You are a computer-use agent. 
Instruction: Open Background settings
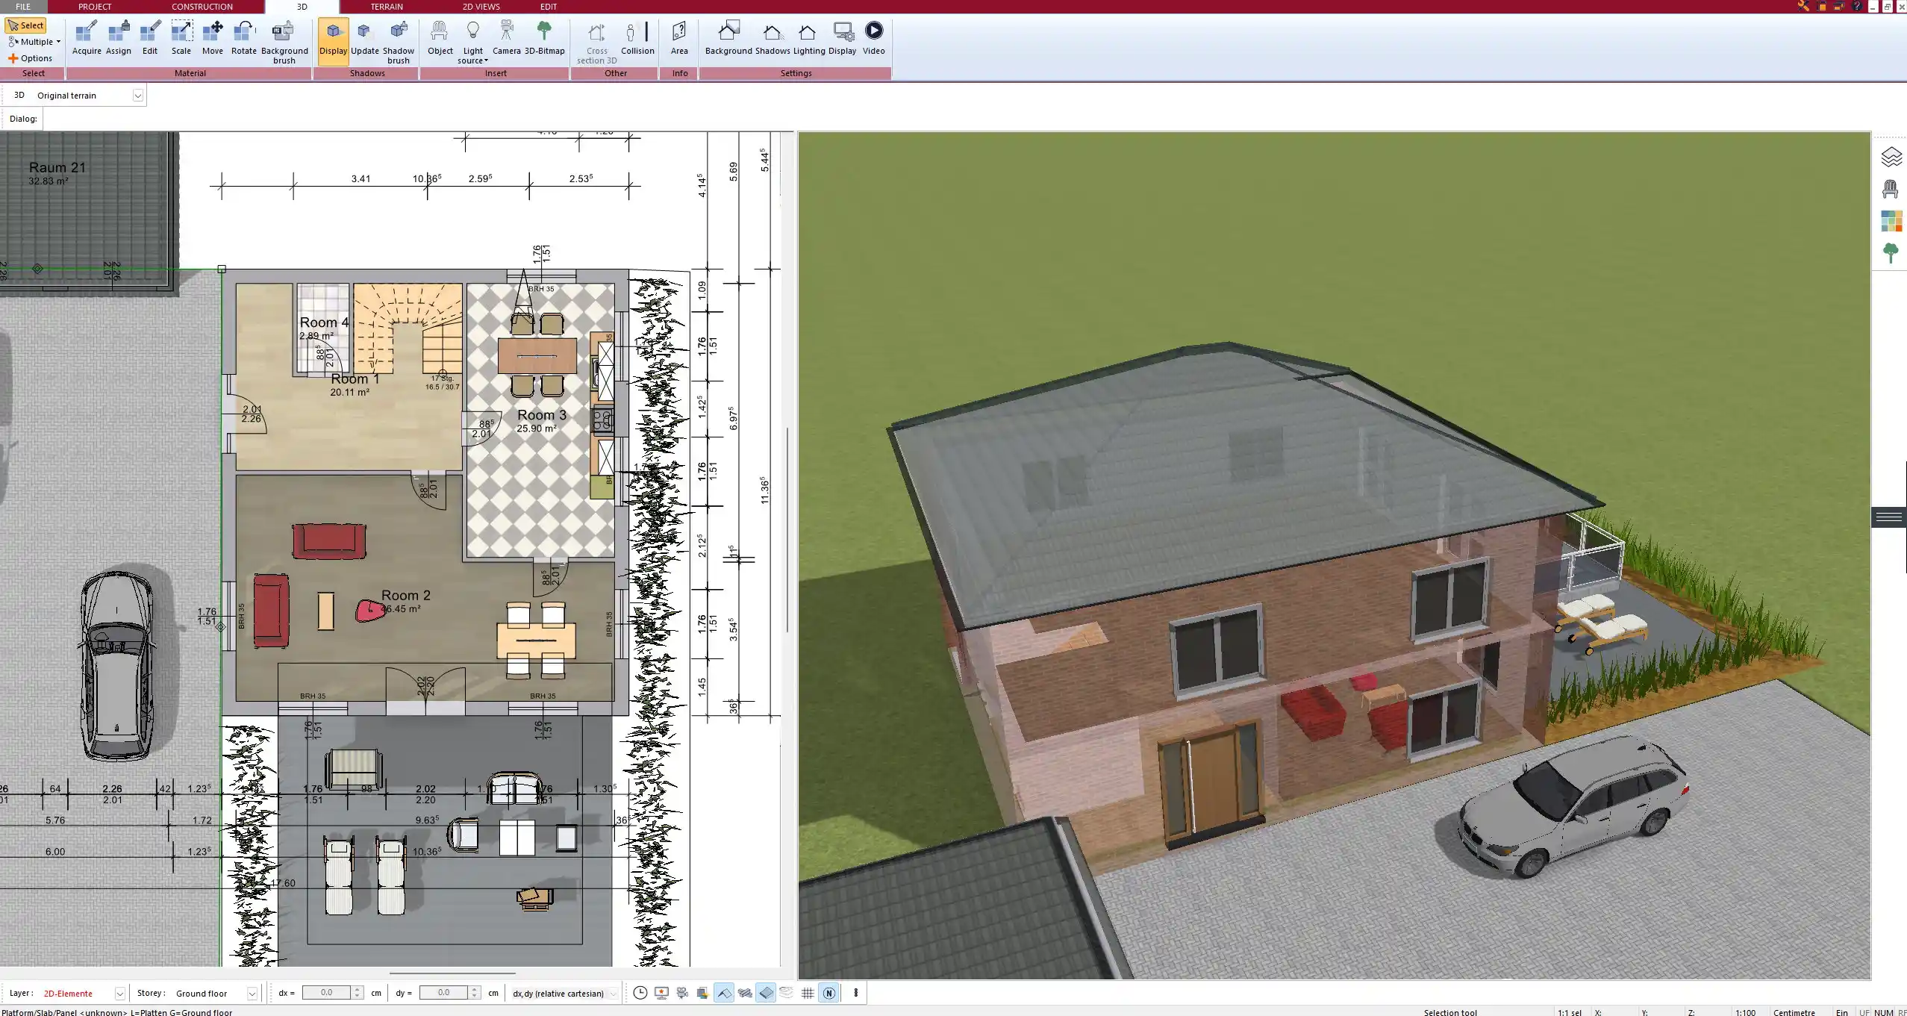[728, 39]
